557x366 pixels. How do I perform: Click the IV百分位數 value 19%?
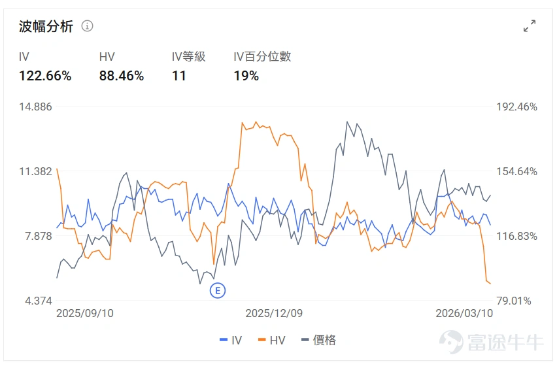pos(246,76)
